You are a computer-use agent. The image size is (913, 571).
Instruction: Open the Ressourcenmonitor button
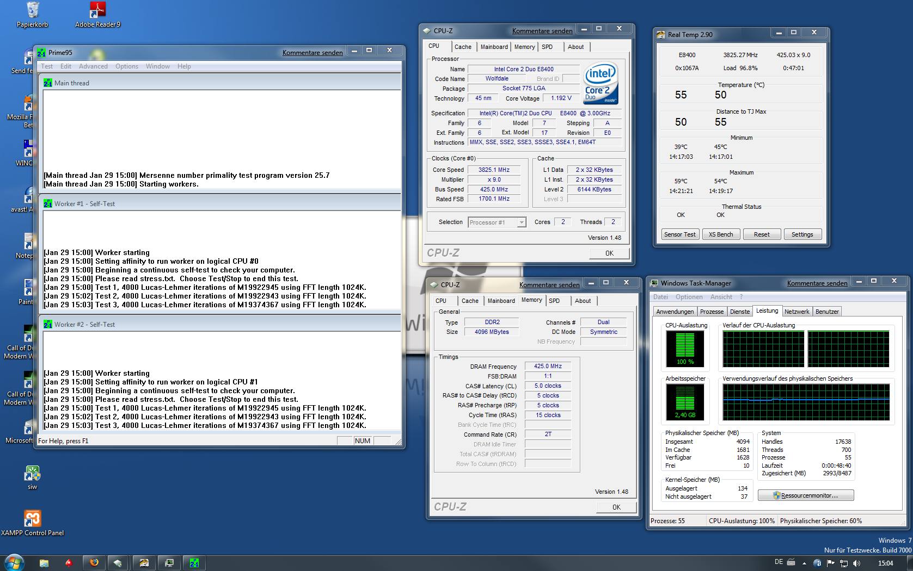click(805, 495)
